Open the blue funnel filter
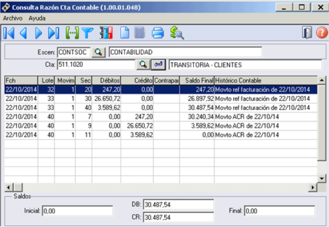The width and height of the screenshot is (329, 227). point(88,33)
